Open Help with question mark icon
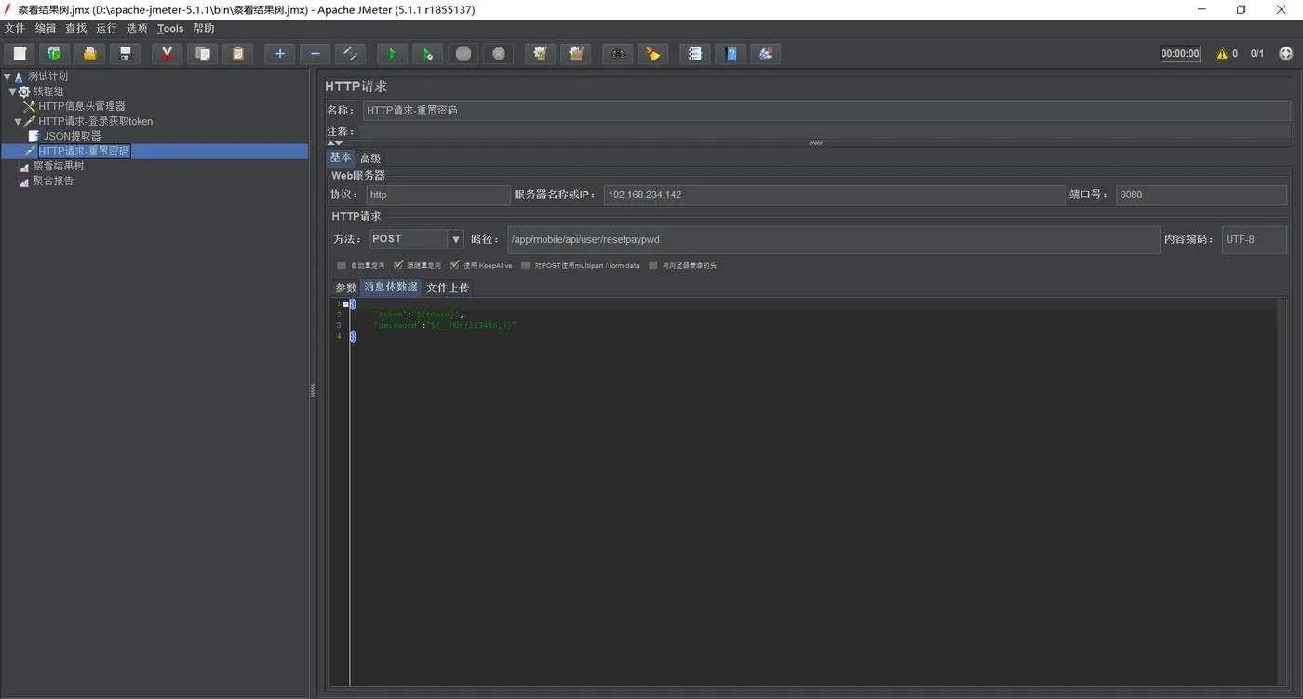The height and width of the screenshot is (699, 1303). click(x=731, y=54)
